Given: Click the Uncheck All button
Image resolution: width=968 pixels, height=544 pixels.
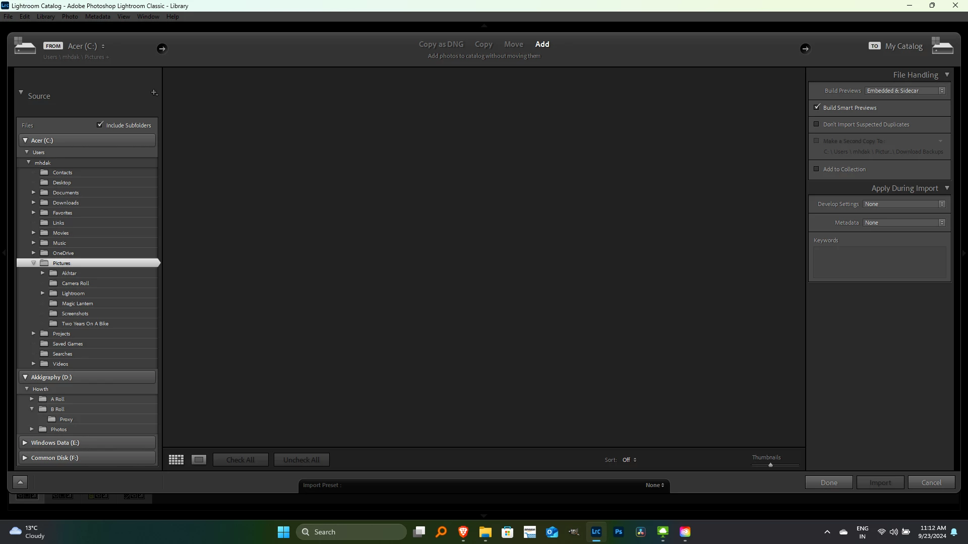Looking at the screenshot, I should tap(301, 460).
